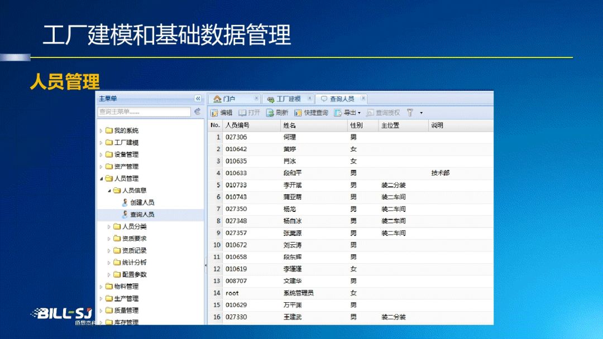
Task: Expand the 资质要求 tree node
Action: pyautogui.click(x=109, y=239)
